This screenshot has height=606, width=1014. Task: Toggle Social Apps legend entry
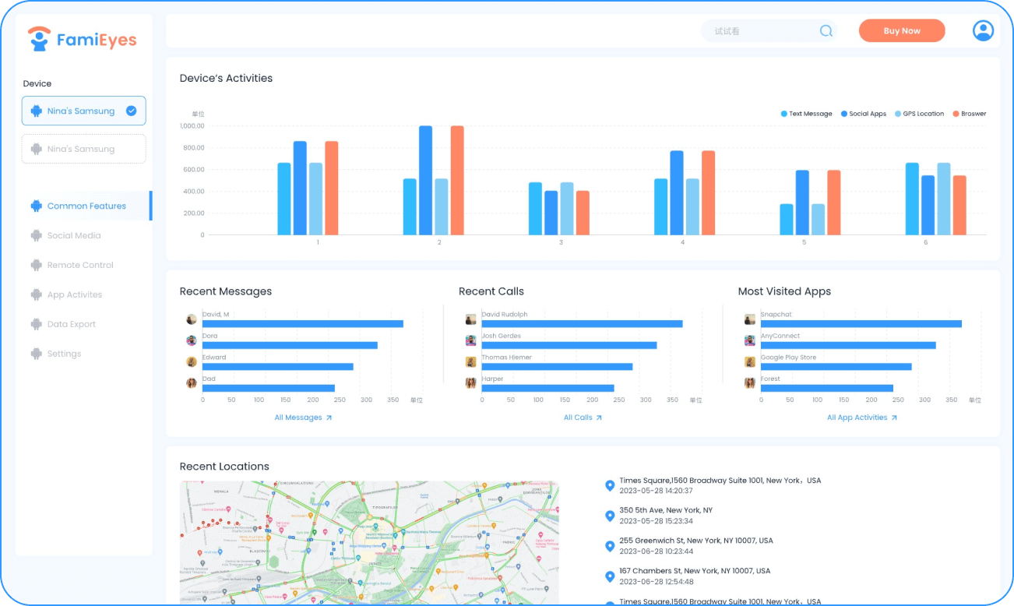(864, 114)
